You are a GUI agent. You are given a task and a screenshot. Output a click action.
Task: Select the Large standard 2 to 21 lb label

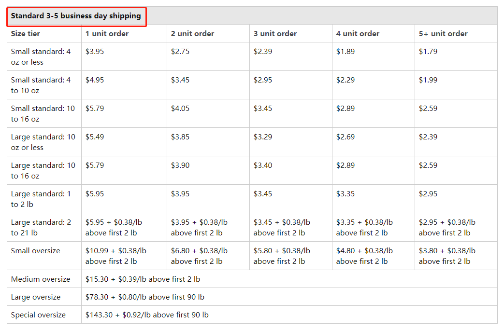[41, 228]
